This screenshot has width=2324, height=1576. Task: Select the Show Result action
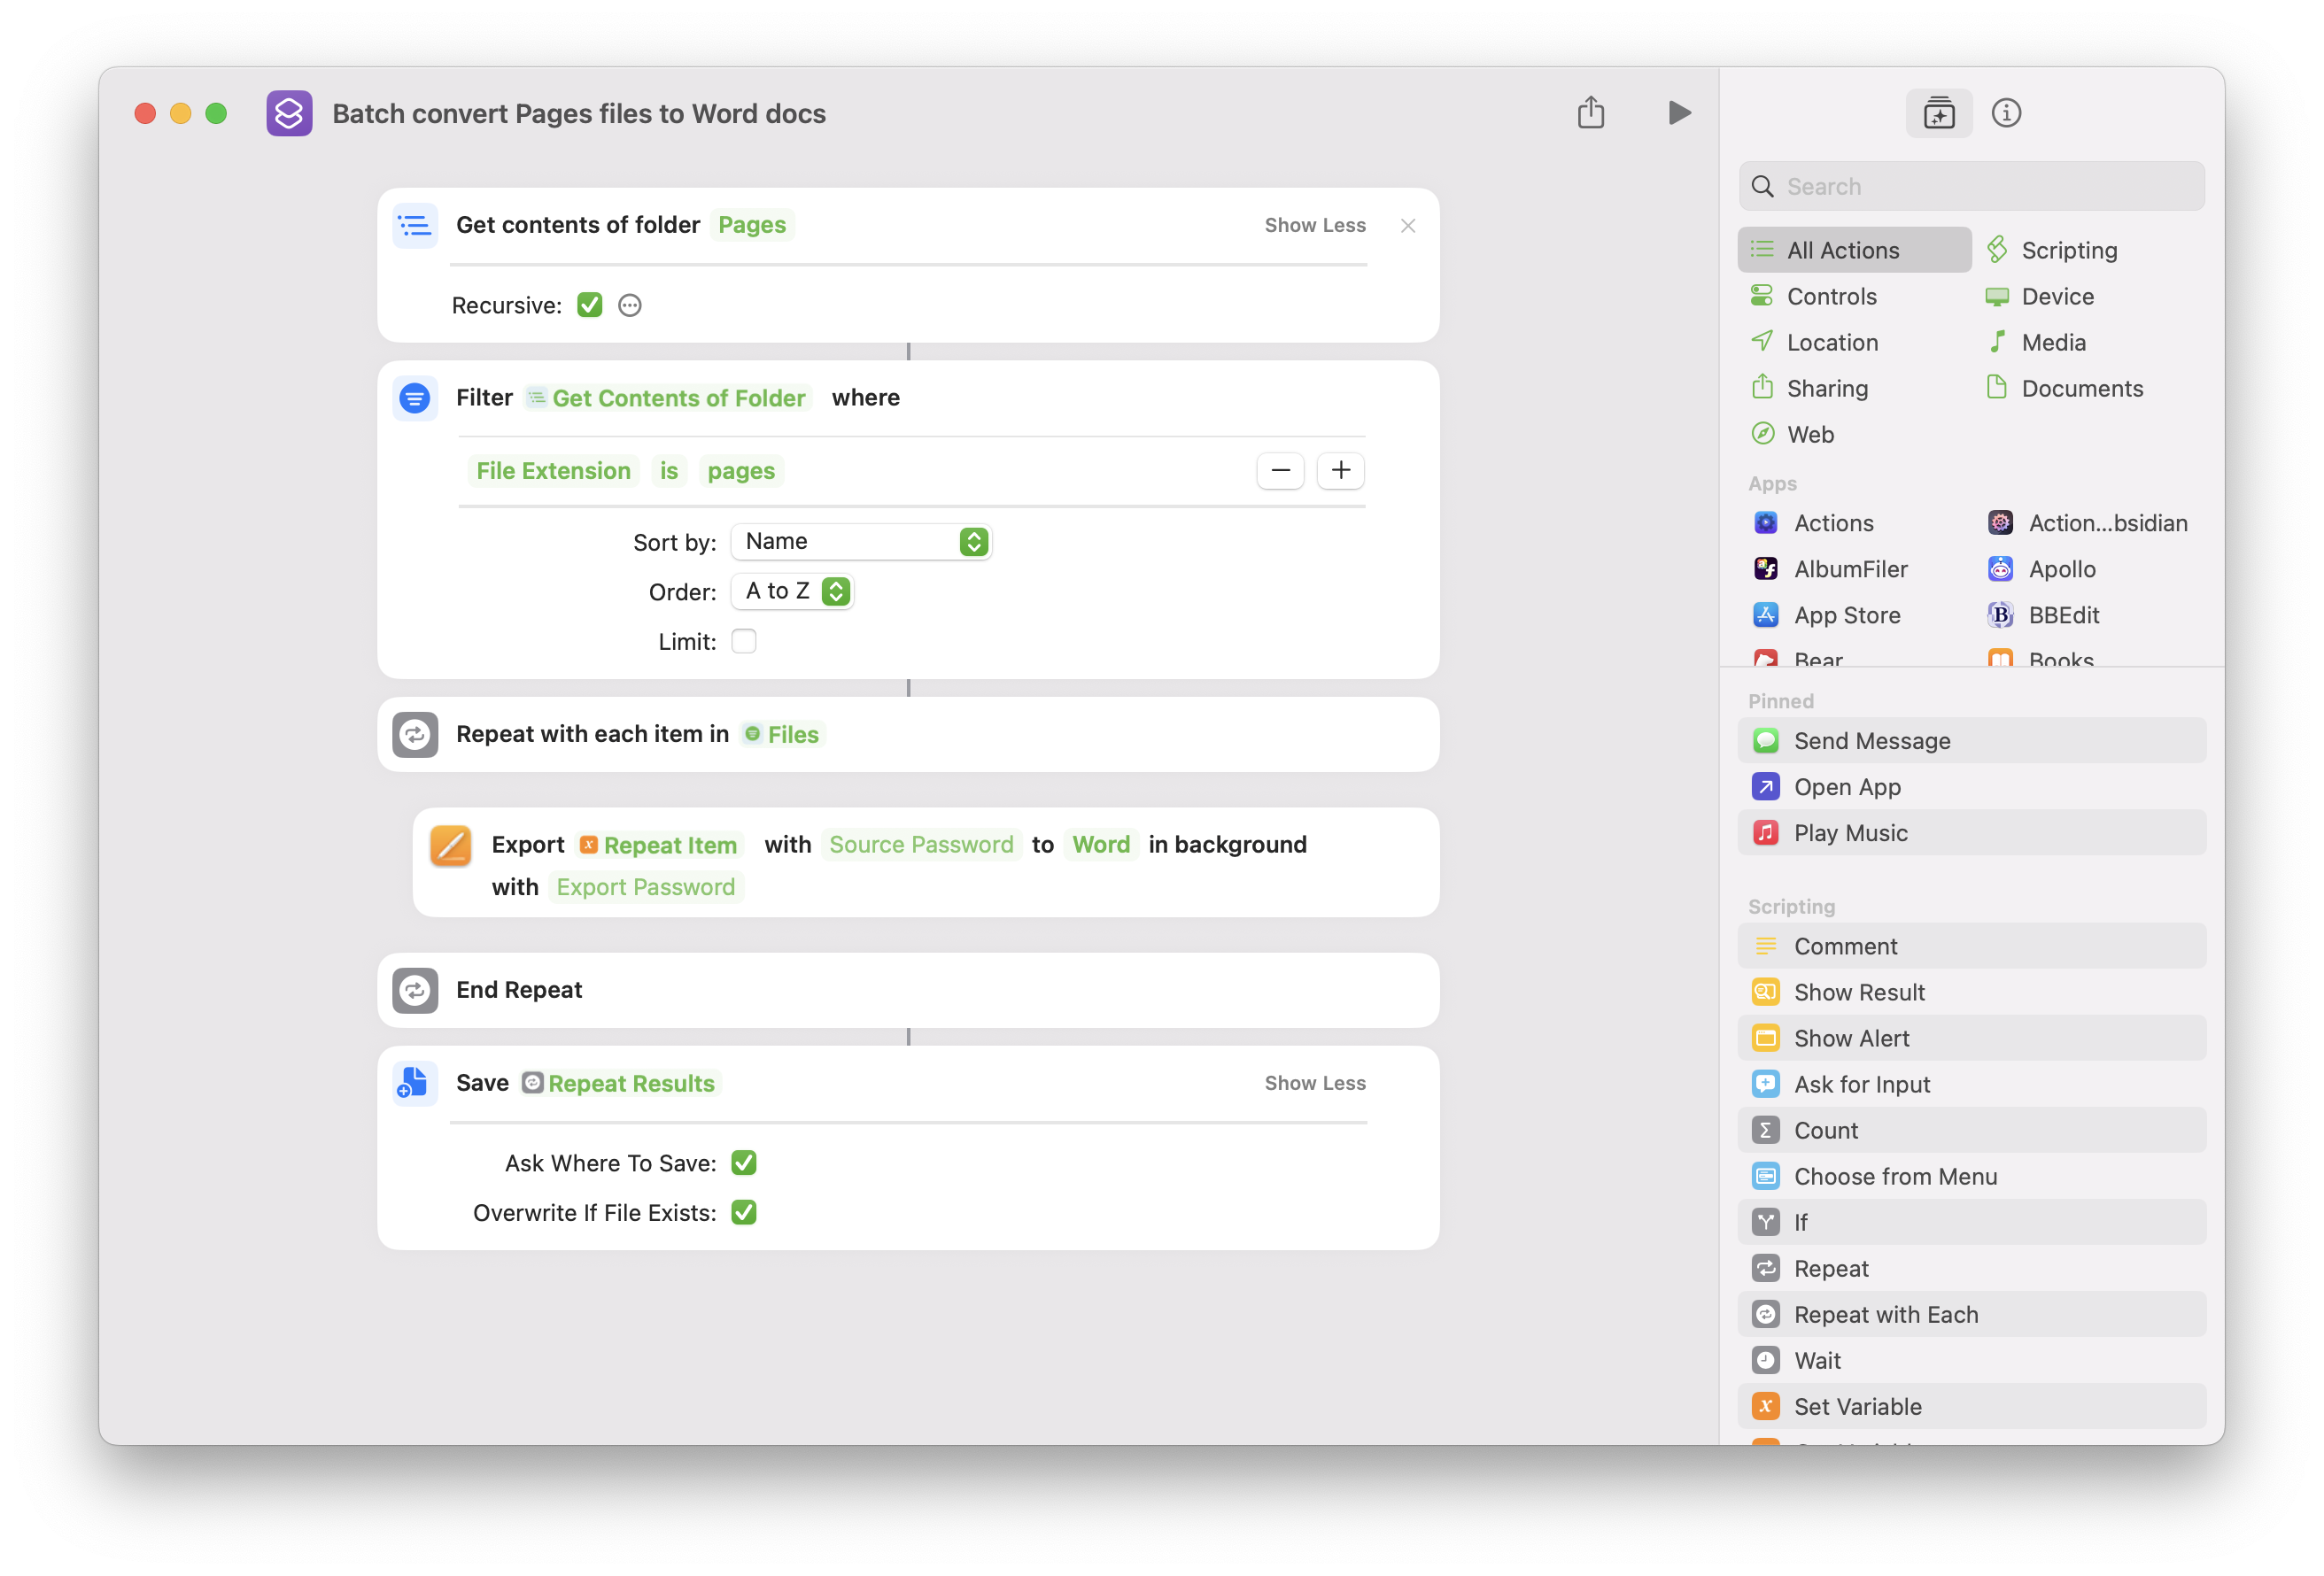(1971, 992)
